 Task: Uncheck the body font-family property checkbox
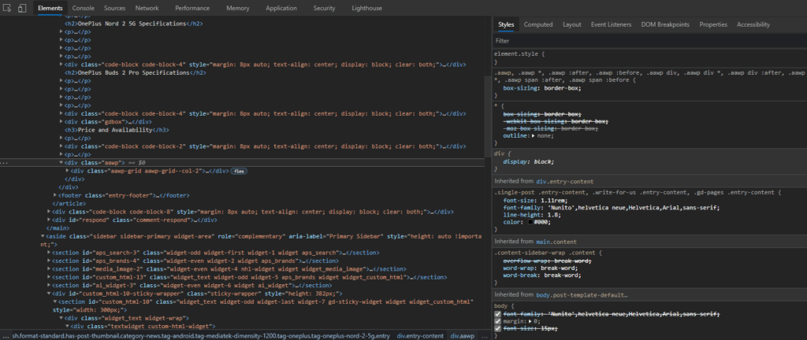pos(497,313)
